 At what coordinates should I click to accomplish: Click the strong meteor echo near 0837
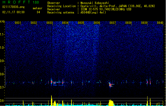111,85
